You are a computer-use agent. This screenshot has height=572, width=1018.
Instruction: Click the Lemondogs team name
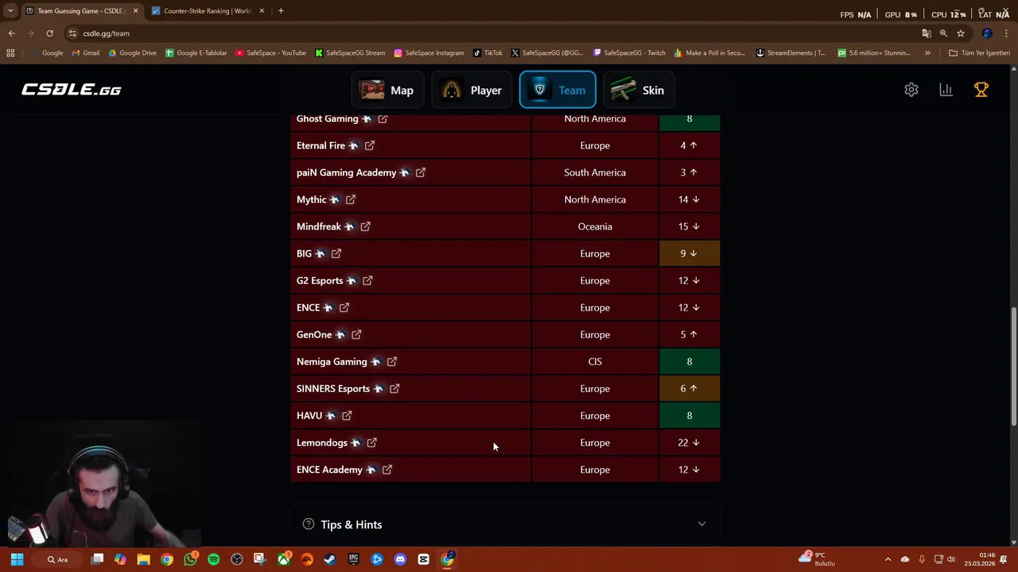[322, 443]
